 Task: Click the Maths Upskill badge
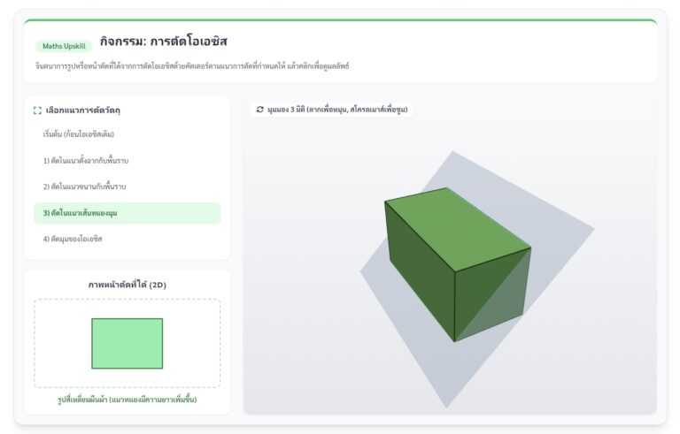click(x=64, y=46)
